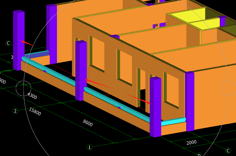Click the 2000 dimension text

pyautogui.click(x=191, y=142)
